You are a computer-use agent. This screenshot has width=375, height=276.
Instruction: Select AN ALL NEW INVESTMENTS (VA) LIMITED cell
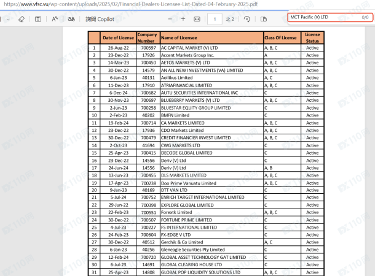point(211,71)
